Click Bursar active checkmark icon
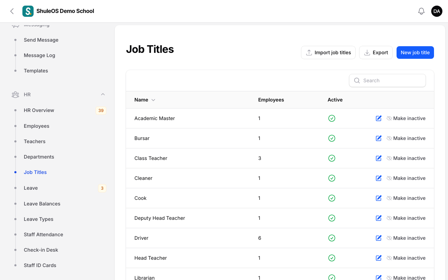 pyautogui.click(x=332, y=138)
